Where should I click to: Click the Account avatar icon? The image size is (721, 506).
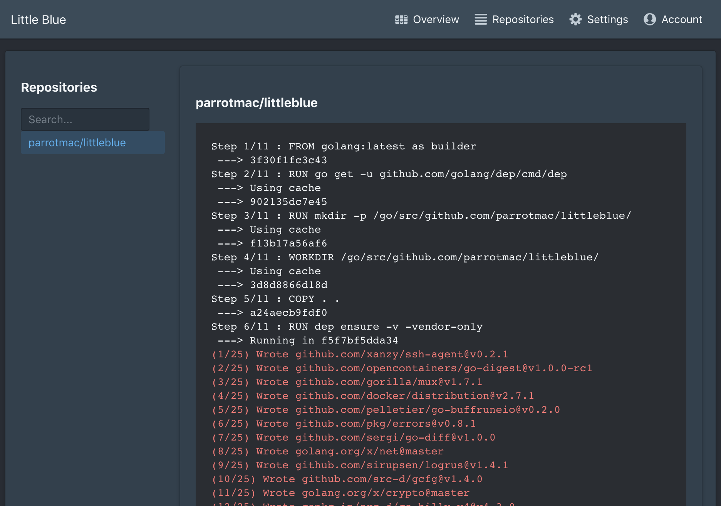tap(650, 20)
